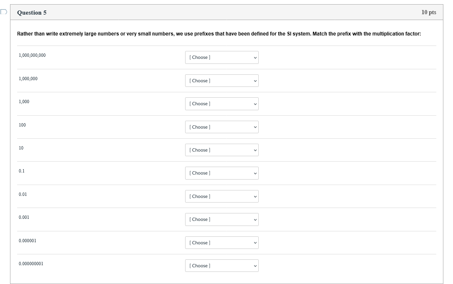Flag Question 5 using the flag icon

[4, 12]
